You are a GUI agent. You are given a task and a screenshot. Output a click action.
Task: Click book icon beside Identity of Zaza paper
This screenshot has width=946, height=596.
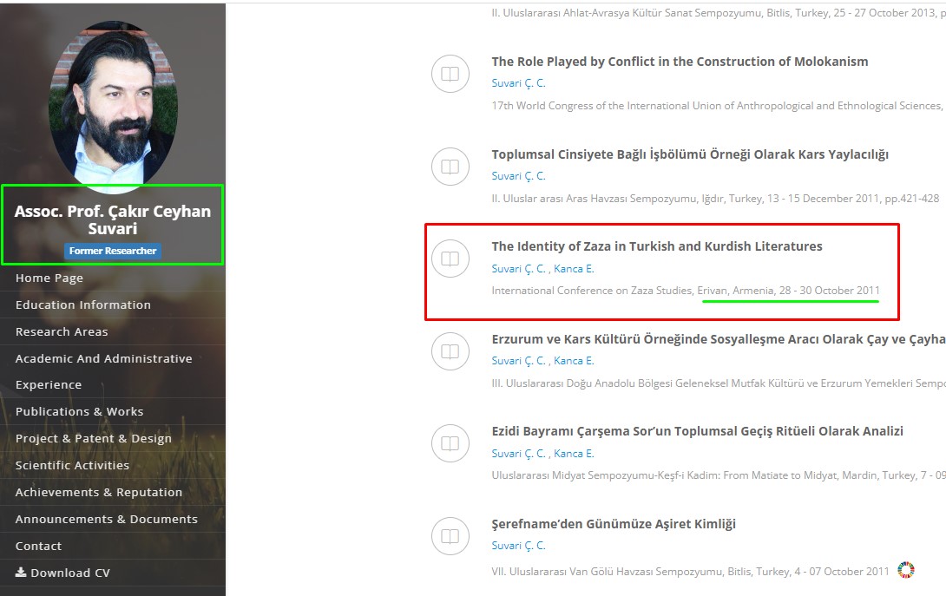[x=450, y=259]
